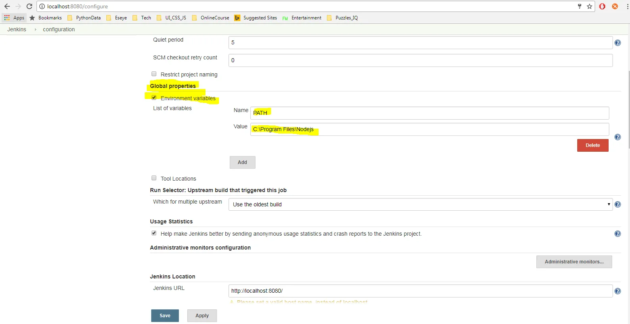This screenshot has width=630, height=324.
Task: Open the Suggested Sites bookmark
Action: (x=255, y=18)
